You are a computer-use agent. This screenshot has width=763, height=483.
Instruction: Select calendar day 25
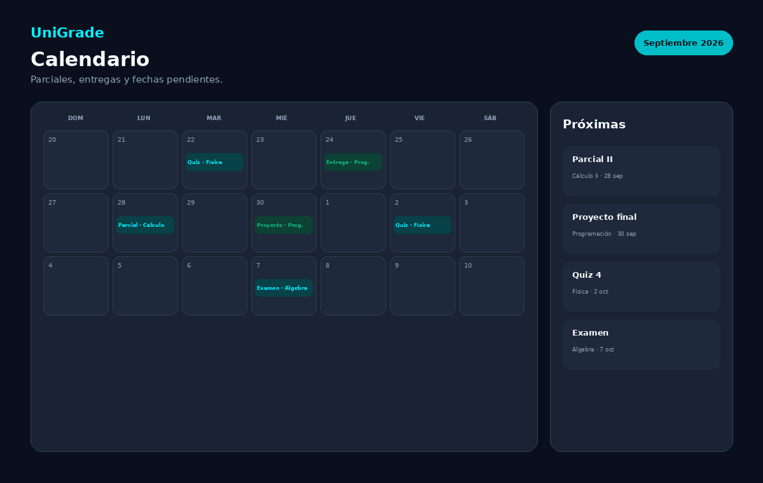pyautogui.click(x=422, y=160)
